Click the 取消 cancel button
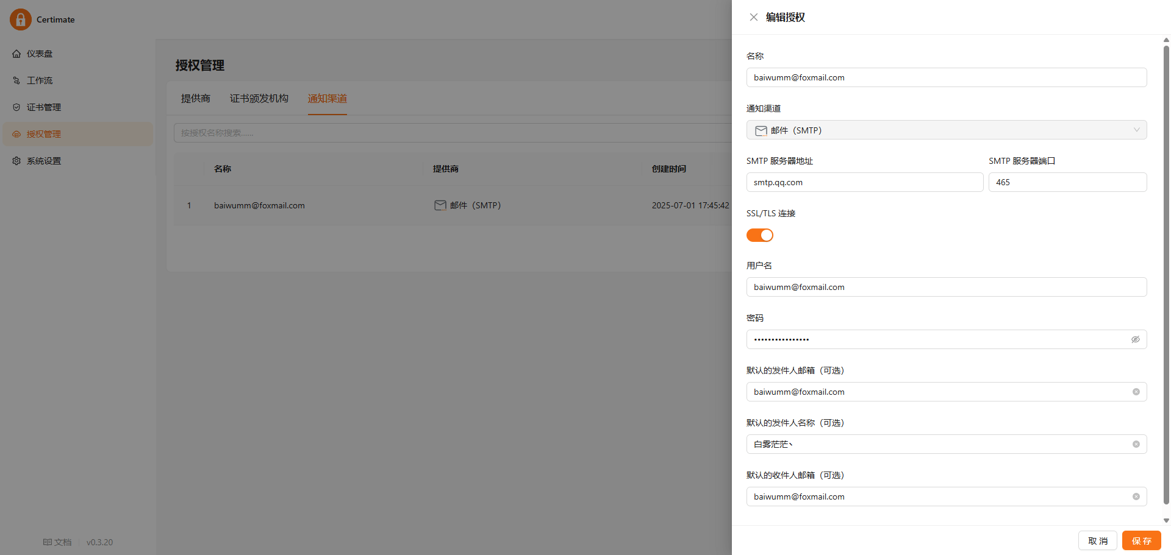 (x=1098, y=540)
